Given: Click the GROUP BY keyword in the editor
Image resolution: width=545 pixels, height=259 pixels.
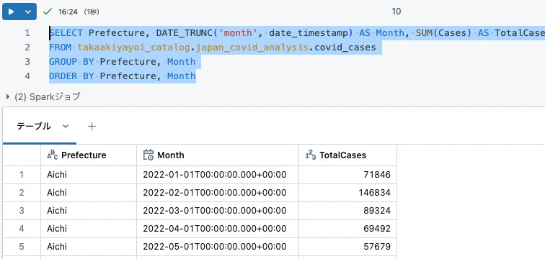Looking at the screenshot, I should coord(71,62).
